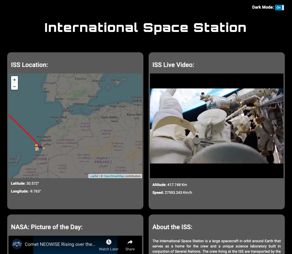Click the APOD channel logo
The image size is (292, 254).
pyautogui.click(x=16, y=244)
